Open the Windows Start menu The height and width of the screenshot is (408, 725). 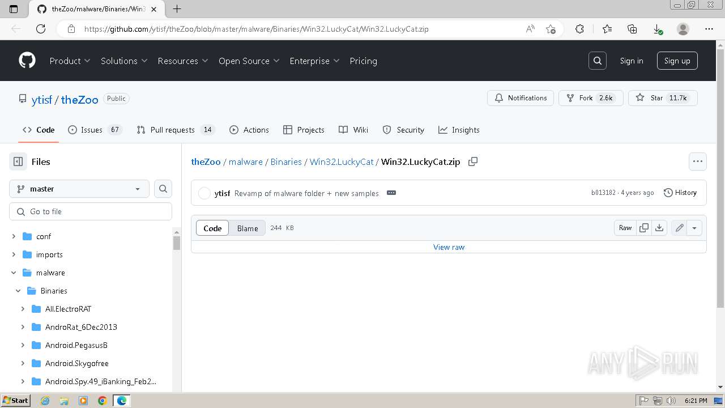point(15,401)
